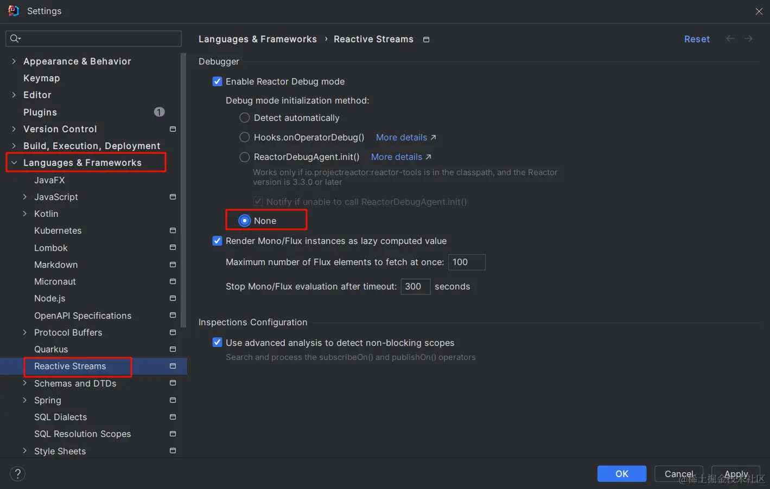Click the Reset link
Image resolution: width=770 pixels, height=489 pixels.
tap(697, 39)
